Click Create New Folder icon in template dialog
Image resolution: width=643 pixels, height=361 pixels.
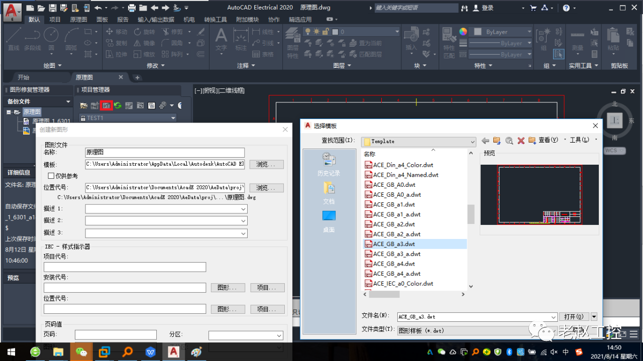click(532, 141)
